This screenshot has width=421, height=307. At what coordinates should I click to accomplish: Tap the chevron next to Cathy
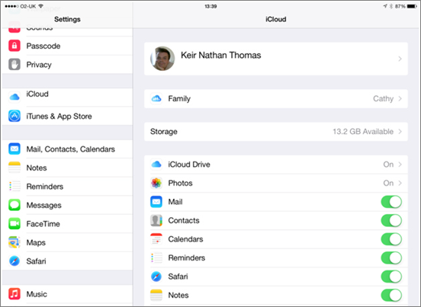coord(400,99)
